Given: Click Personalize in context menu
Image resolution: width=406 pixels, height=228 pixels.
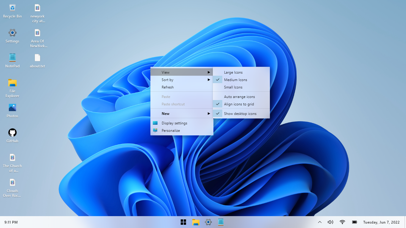Looking at the screenshot, I should coord(171,131).
